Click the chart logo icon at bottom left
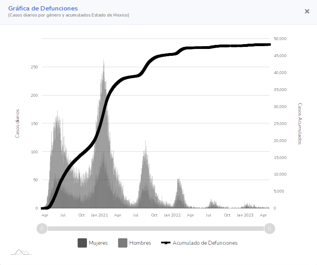This screenshot has width=317, height=265. tap(21, 252)
